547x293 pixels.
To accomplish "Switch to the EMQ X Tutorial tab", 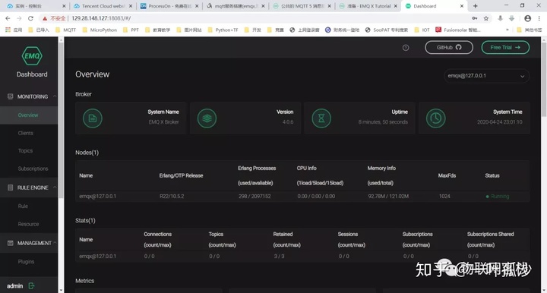I will point(368,6).
